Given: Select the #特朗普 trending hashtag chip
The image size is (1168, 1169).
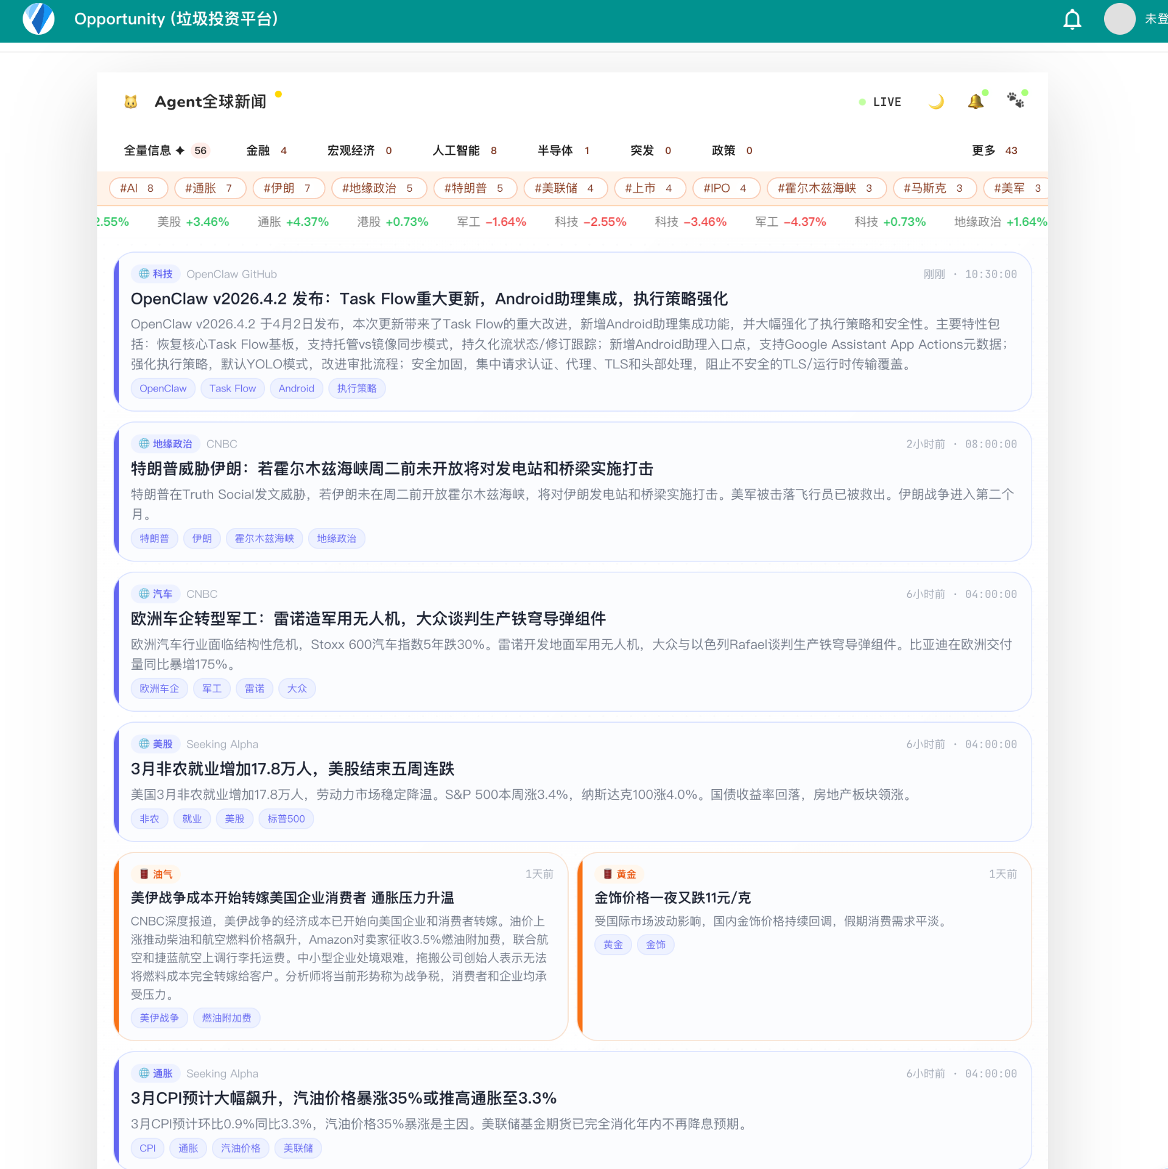Looking at the screenshot, I should [474, 188].
